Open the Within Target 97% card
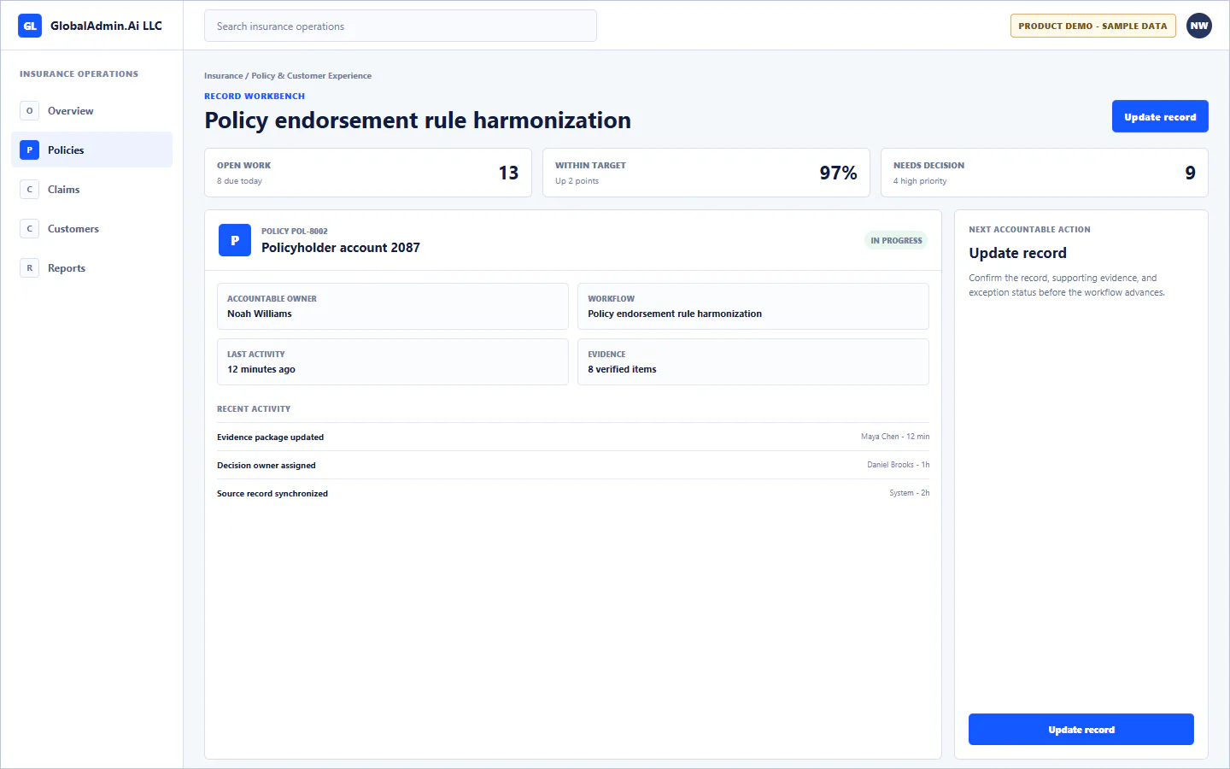 pyautogui.click(x=706, y=173)
